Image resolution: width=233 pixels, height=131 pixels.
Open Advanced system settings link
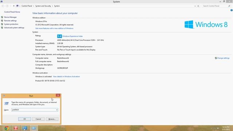[x=14, y=28]
